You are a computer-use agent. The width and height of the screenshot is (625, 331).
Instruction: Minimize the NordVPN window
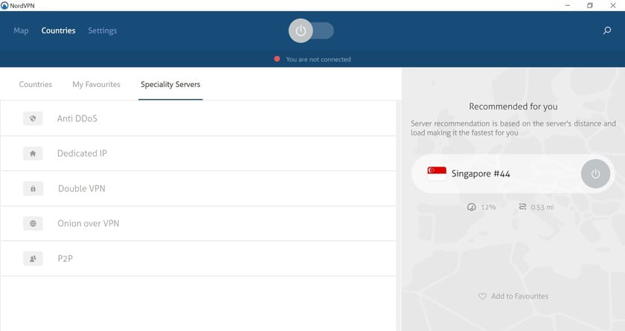tap(568, 5)
